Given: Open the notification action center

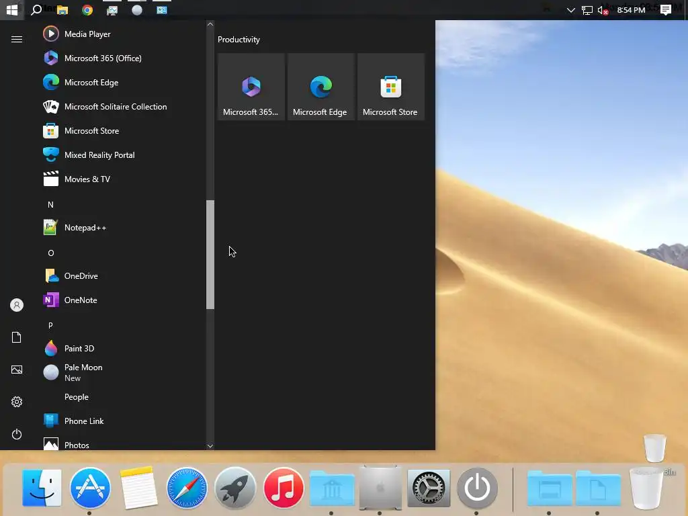Looking at the screenshot, I should coord(666,9).
